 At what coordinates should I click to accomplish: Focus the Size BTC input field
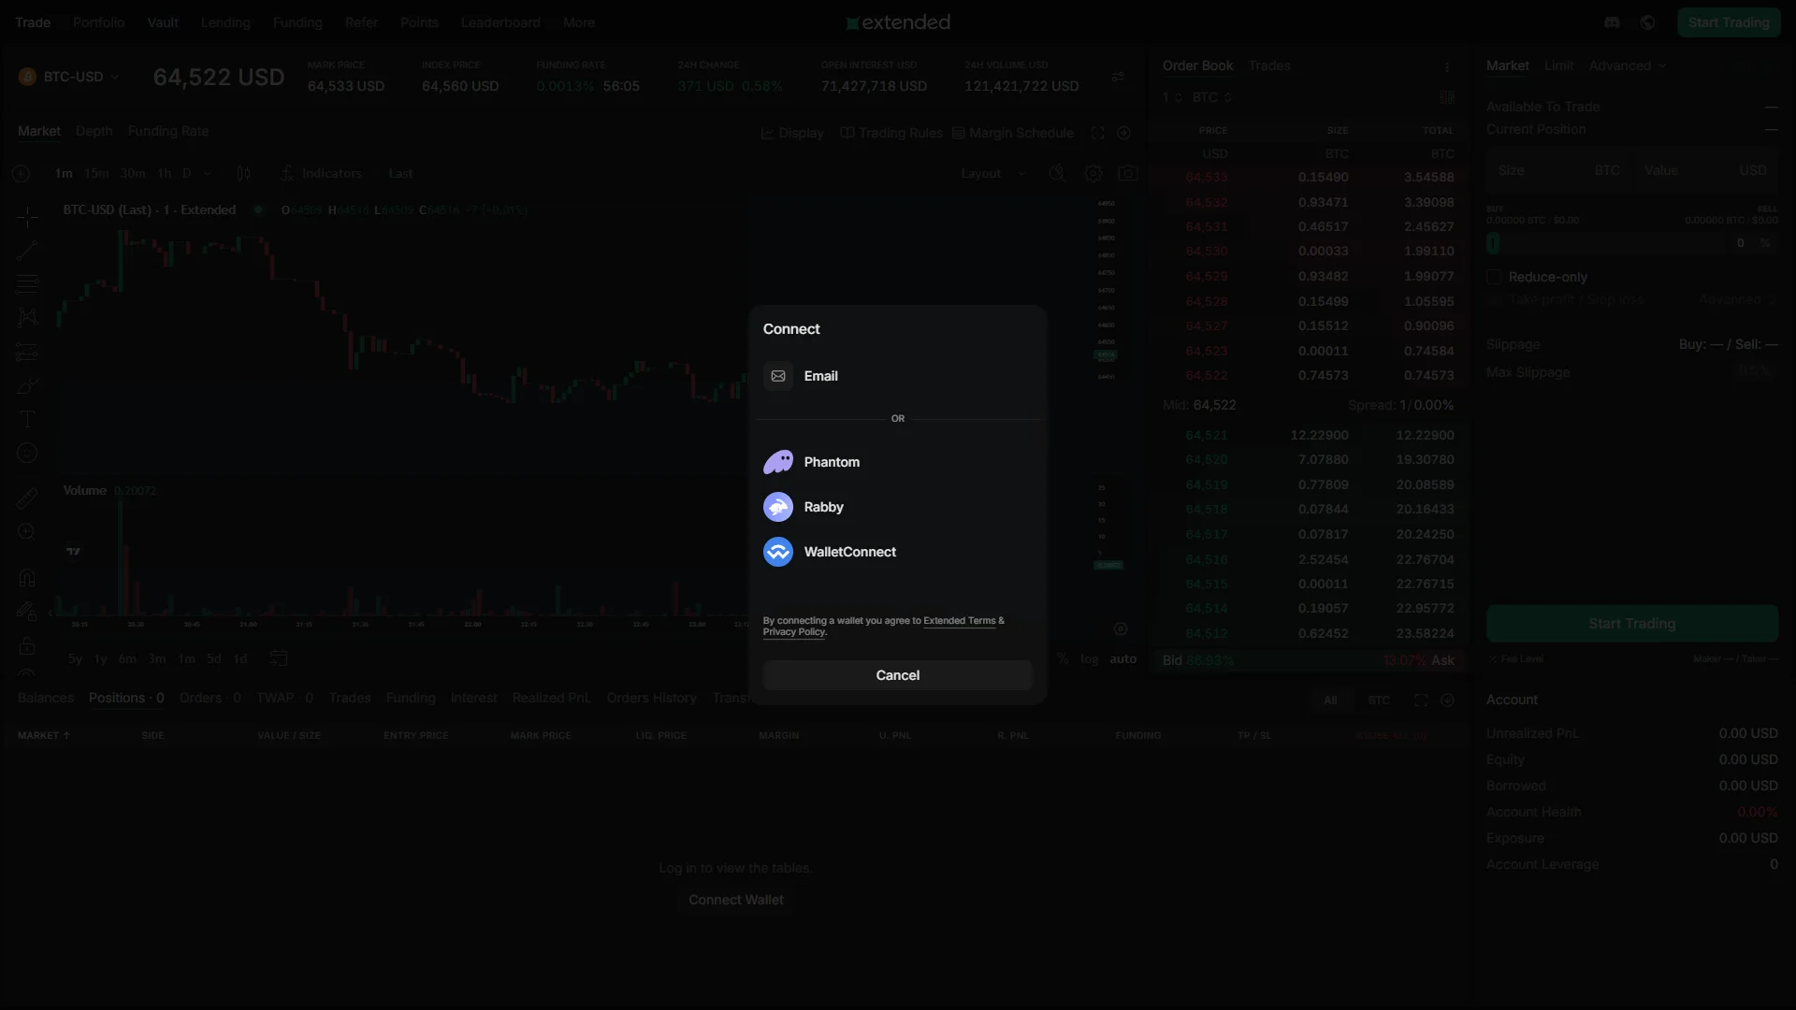click(x=1559, y=170)
